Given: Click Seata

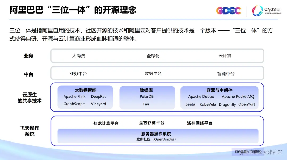Looking at the screenshot, I should click(x=190, y=104).
